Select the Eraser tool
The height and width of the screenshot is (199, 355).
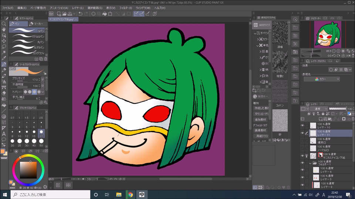[x=4, y=93]
